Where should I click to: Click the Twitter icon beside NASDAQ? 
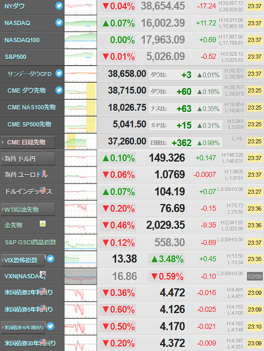click(x=59, y=22)
